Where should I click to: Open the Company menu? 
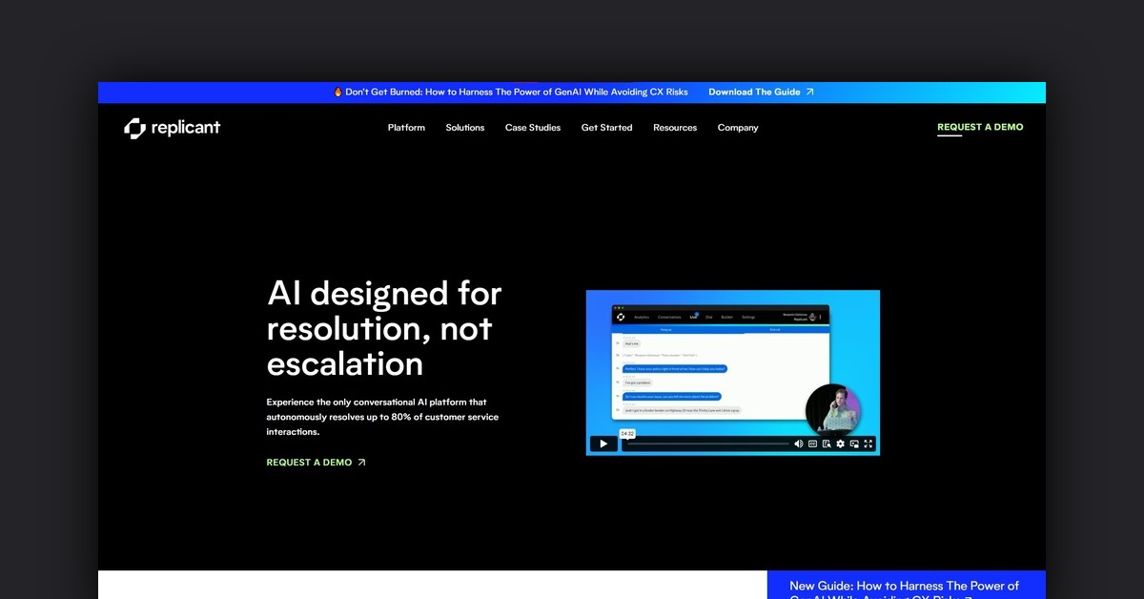click(x=738, y=128)
